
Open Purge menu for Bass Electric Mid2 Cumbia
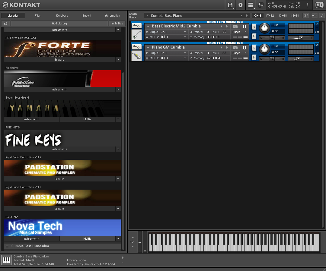click(239, 32)
